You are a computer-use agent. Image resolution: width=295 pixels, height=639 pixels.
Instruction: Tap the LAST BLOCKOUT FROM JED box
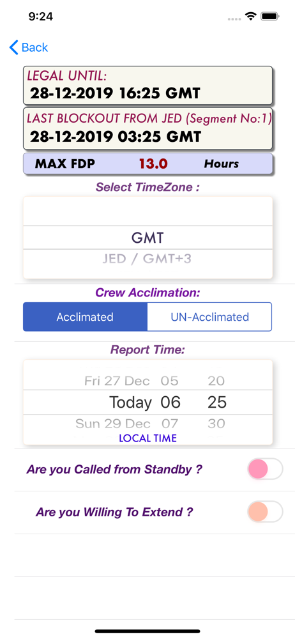[147, 128]
